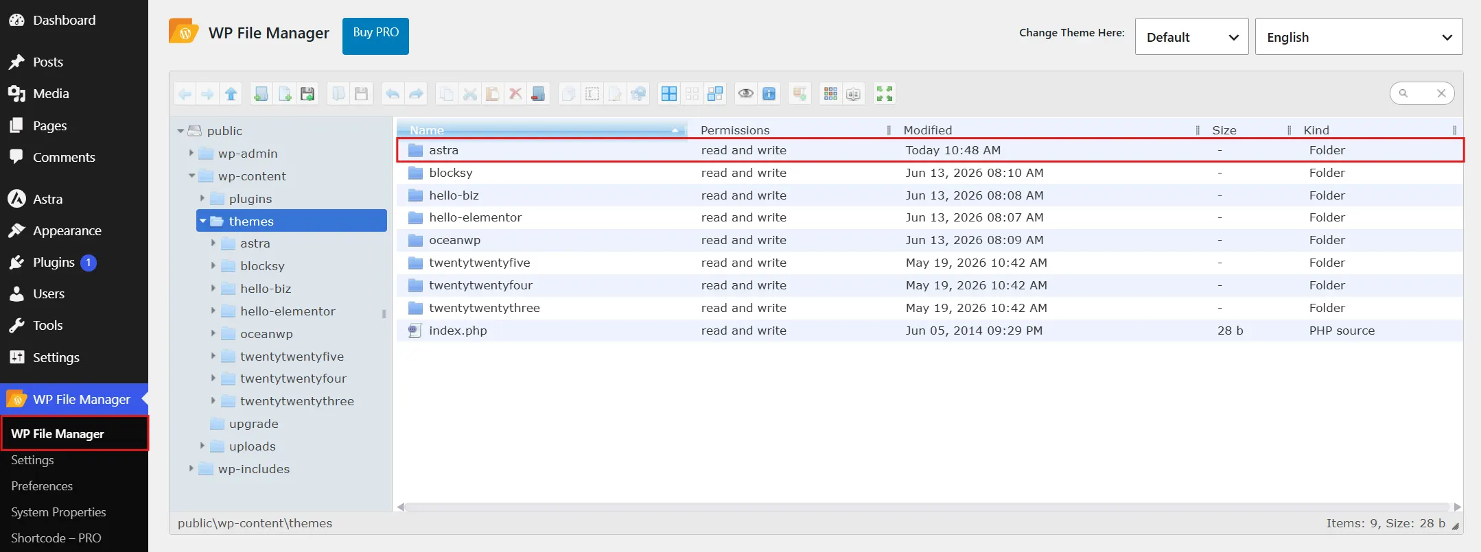Create a new folder with the toolbar icon
1481x552 pixels.
tap(261, 94)
